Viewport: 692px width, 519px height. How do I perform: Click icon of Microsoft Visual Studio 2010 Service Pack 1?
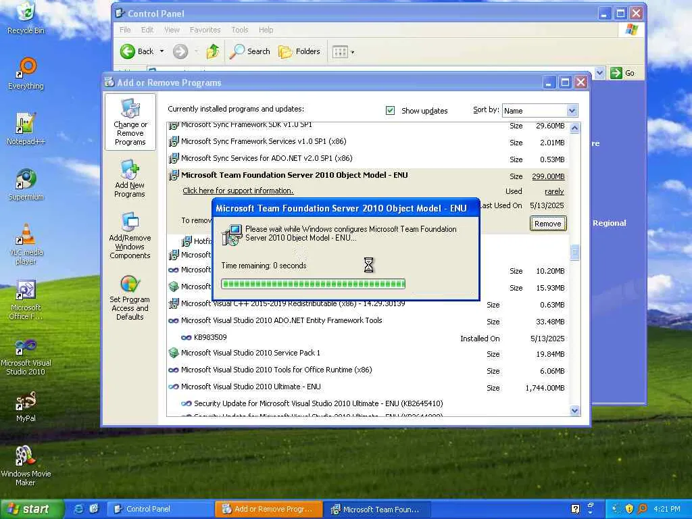tap(174, 353)
